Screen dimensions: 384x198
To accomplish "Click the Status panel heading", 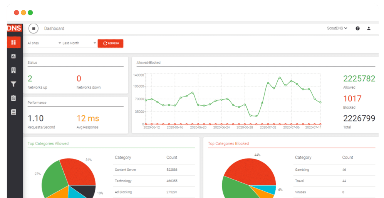I will pyautogui.click(x=32, y=63).
